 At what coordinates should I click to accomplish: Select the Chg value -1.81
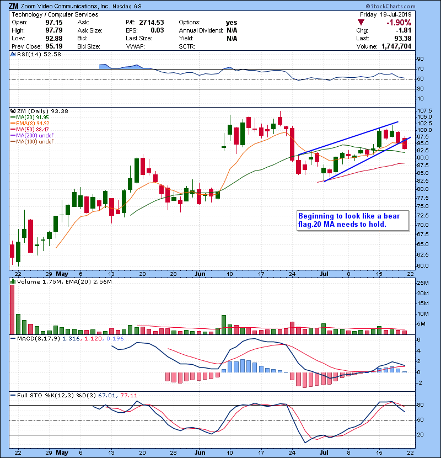(404, 30)
